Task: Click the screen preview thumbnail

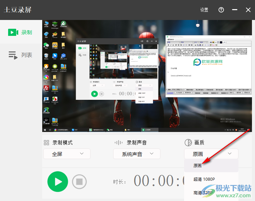Action: tap(147, 76)
